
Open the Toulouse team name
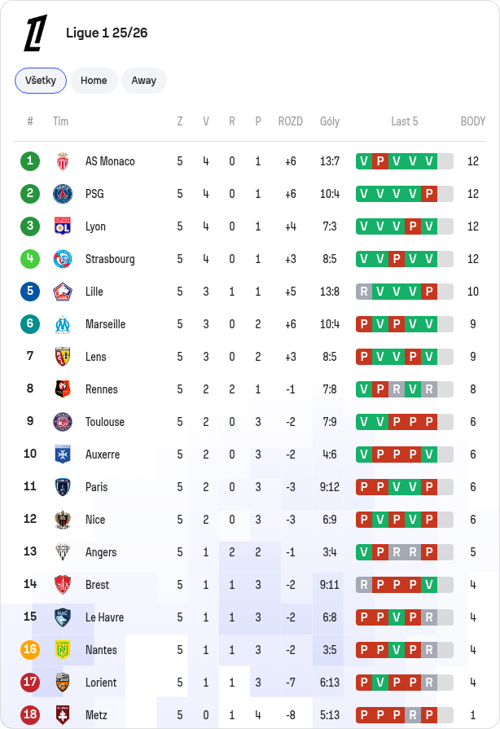tap(105, 422)
